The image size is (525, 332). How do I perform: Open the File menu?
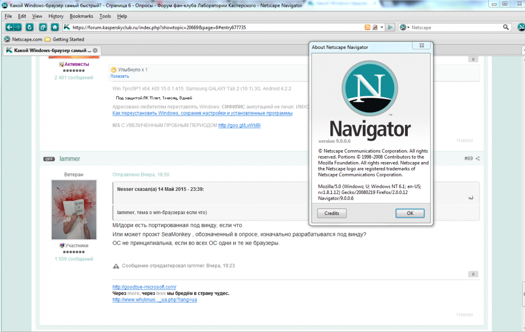point(8,16)
